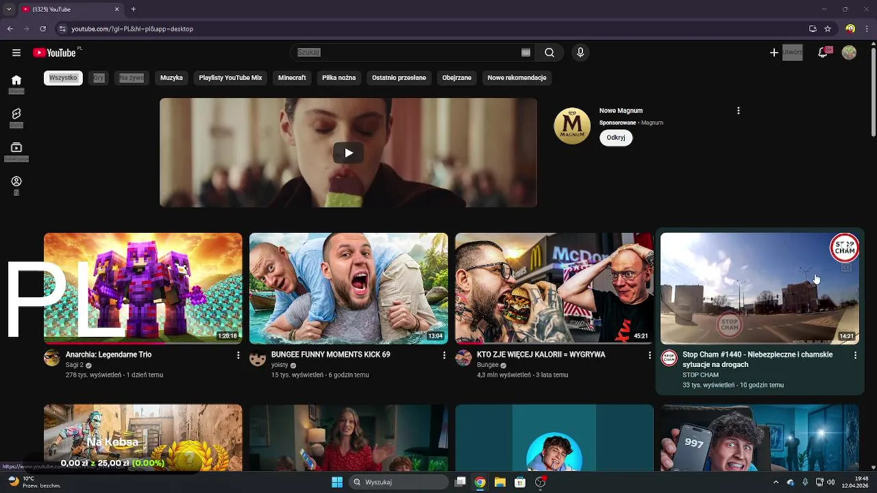Open Subscriptions from the sidebar
Screen dimensions: 877x493
tap(16, 151)
